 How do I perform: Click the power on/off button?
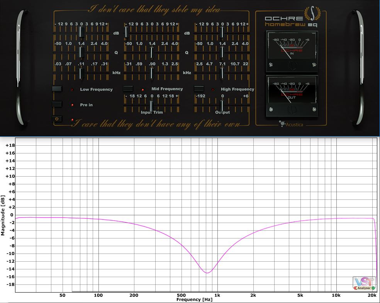57,119
